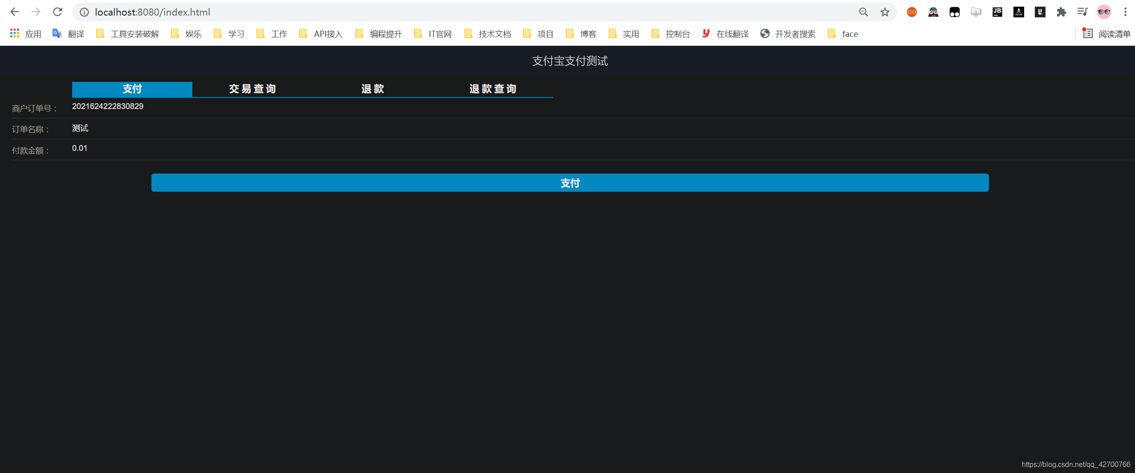Go back with the browser back arrow

click(14, 12)
